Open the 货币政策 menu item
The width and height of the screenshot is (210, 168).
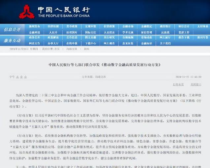pyautogui.click(x=72, y=26)
